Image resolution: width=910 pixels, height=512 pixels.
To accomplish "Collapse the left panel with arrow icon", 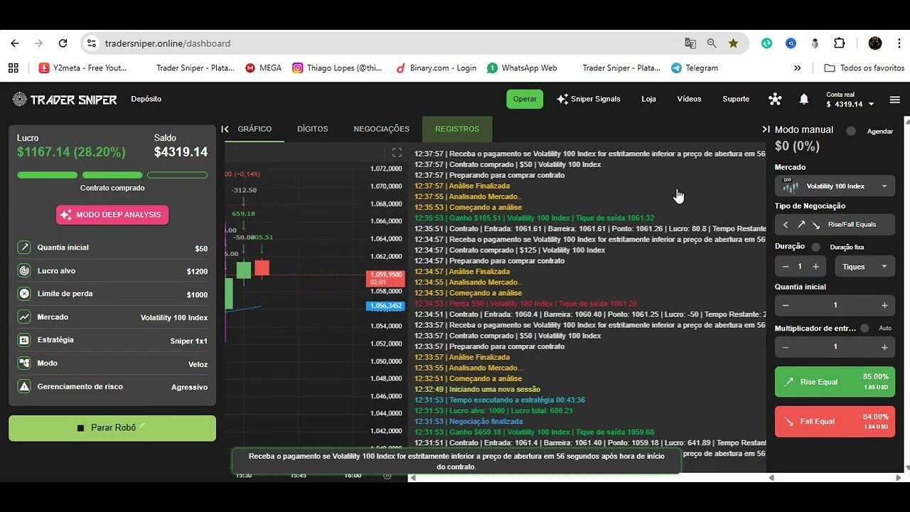I will 225,129.
